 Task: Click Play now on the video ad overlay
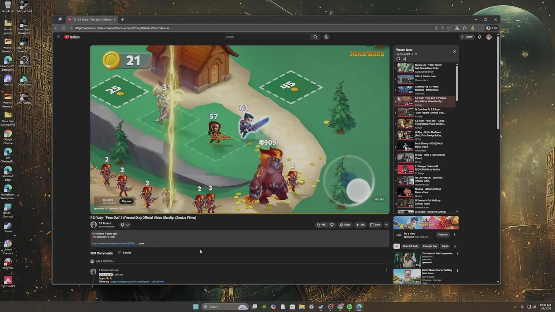(x=126, y=201)
